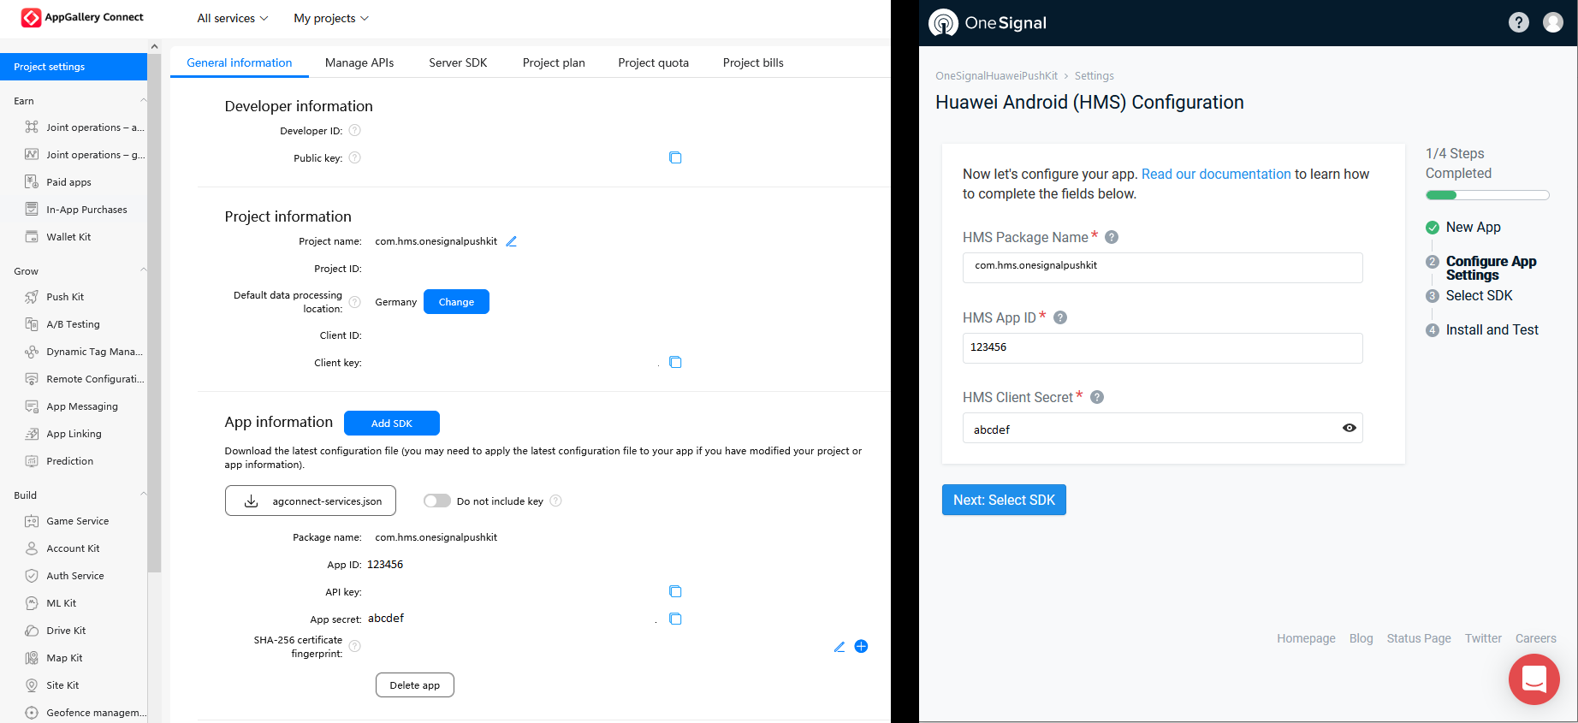Open the OneSignal help question mark icon
Screen dimensions: 1578x723
click(1519, 22)
